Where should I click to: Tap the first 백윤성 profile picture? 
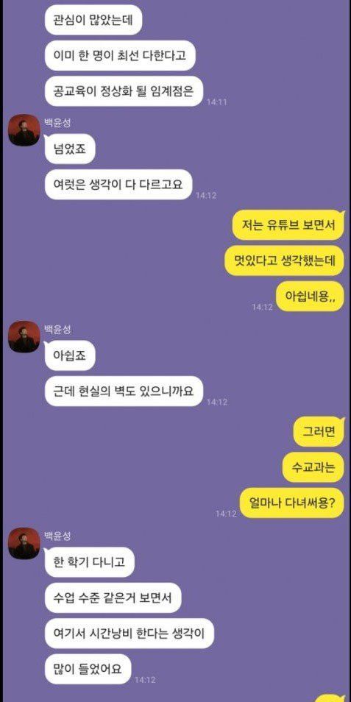point(24,130)
